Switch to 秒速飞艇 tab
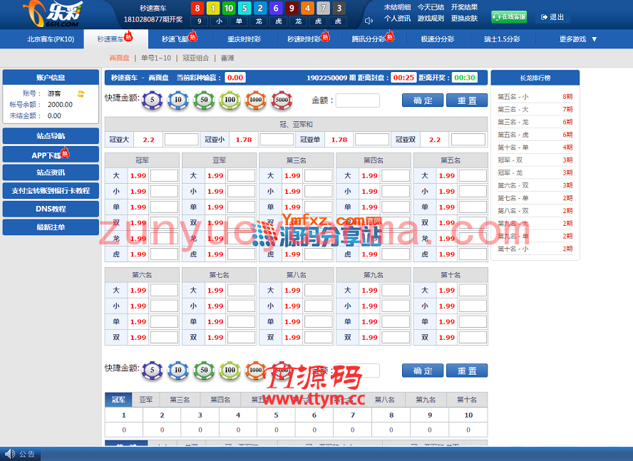The image size is (633, 461). 179,39
